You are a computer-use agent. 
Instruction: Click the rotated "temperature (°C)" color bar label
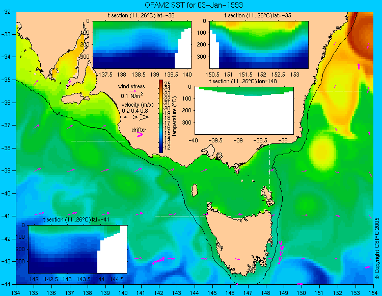click(174, 116)
